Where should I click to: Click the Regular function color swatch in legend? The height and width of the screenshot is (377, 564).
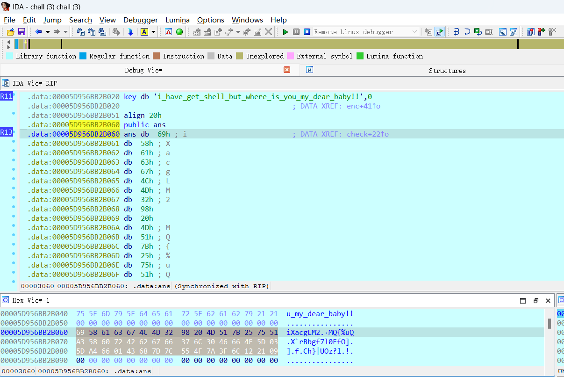click(83, 56)
